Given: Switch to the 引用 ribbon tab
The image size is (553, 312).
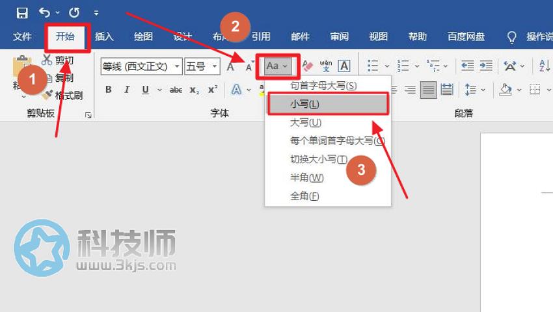Looking at the screenshot, I should [261, 36].
